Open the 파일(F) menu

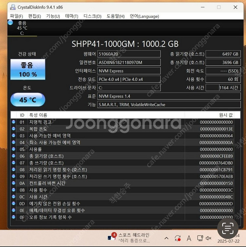[16, 16]
